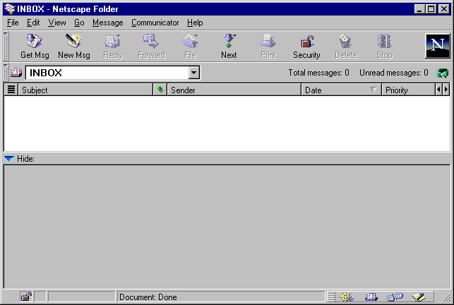Open the View menu

coord(57,23)
